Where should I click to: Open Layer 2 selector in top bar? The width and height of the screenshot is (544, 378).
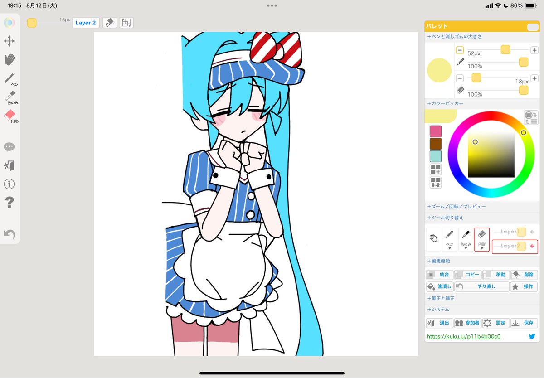point(86,23)
